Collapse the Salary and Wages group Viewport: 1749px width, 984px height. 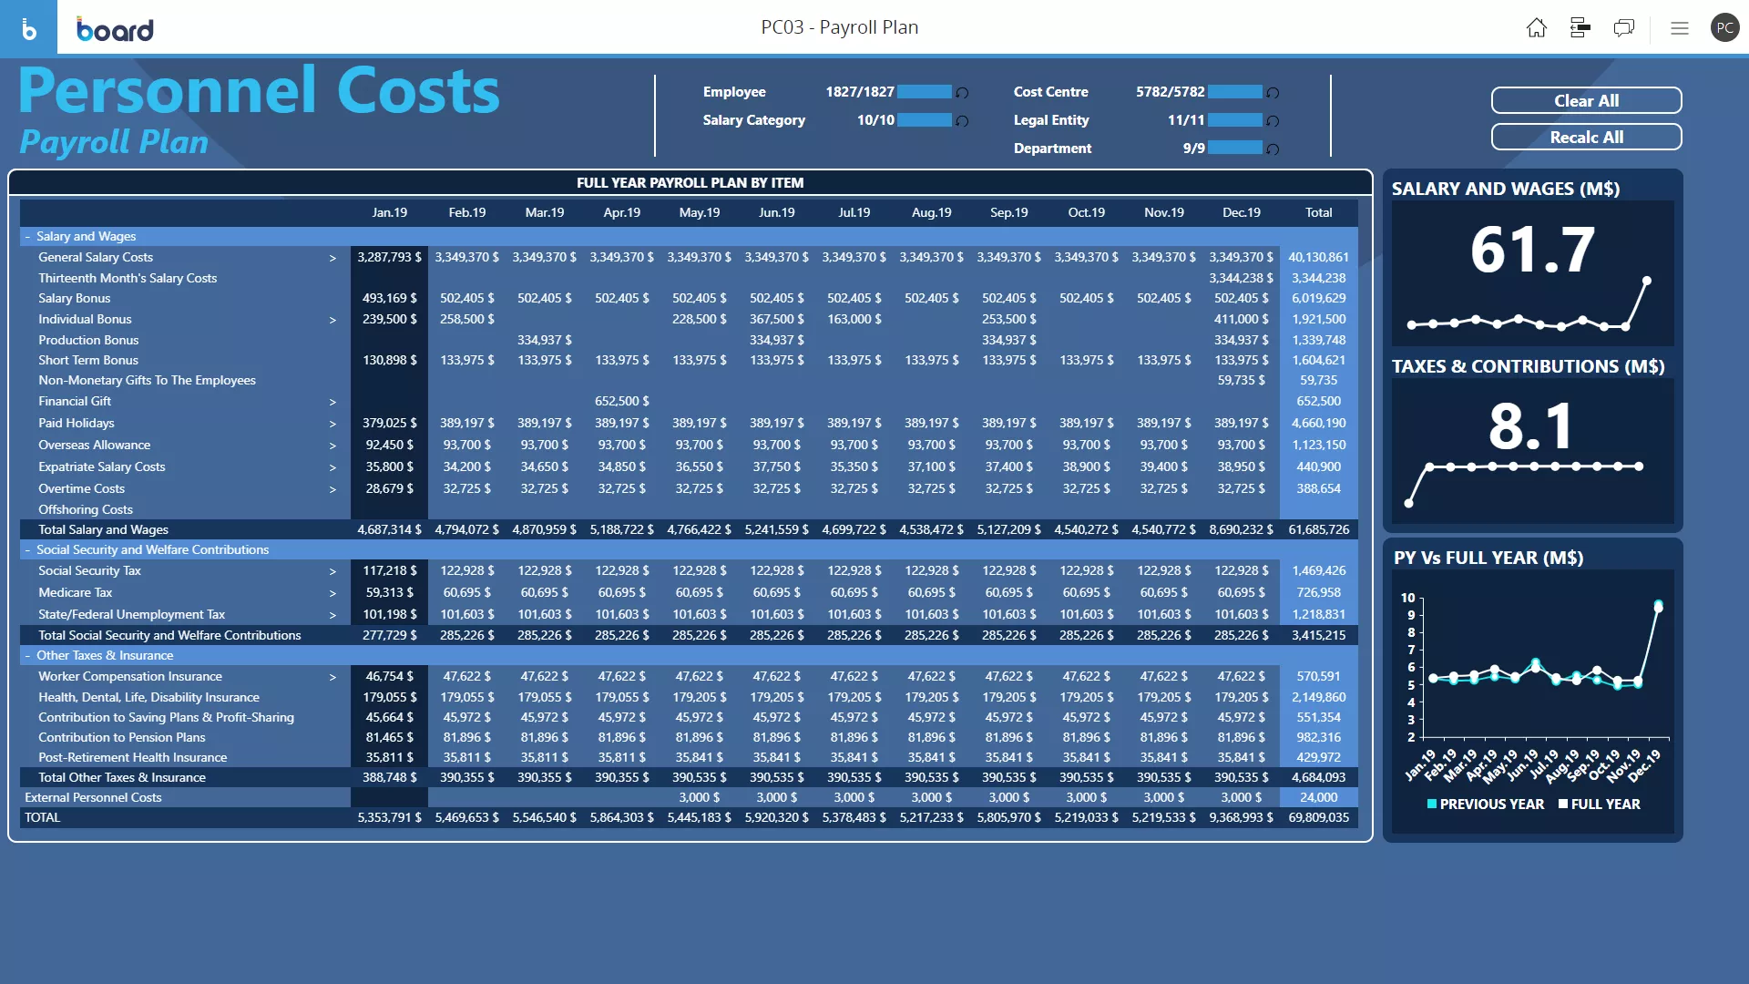27,237
